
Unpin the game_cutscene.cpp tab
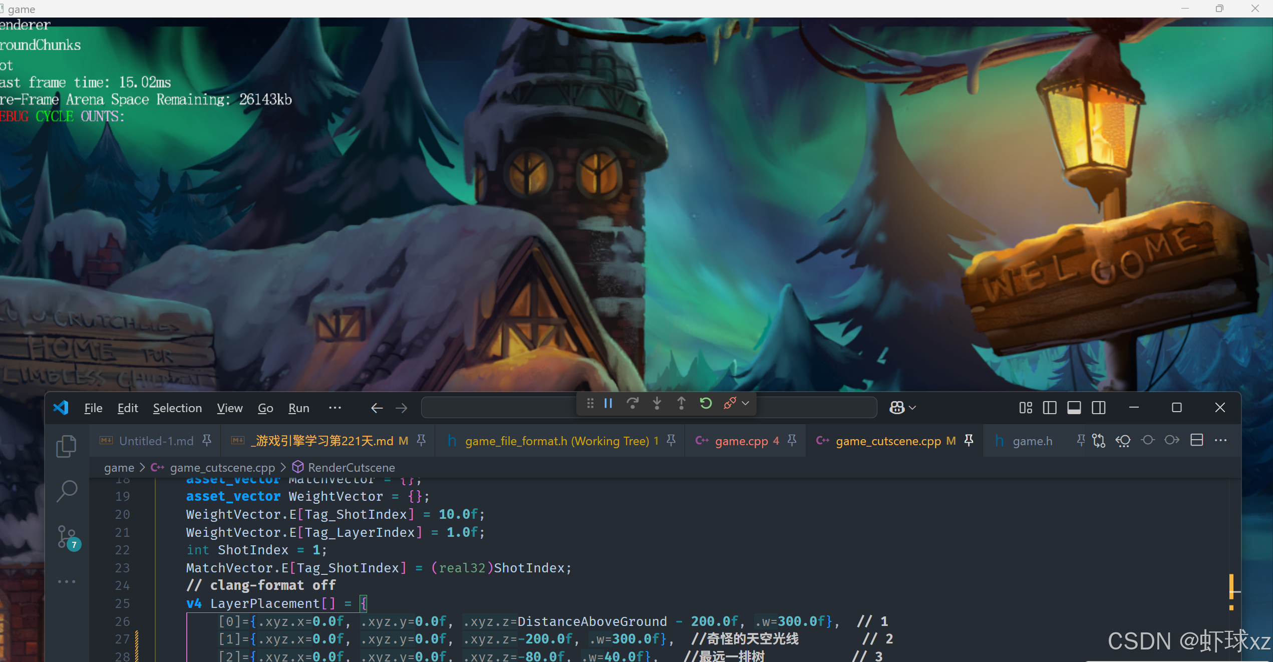pos(969,441)
